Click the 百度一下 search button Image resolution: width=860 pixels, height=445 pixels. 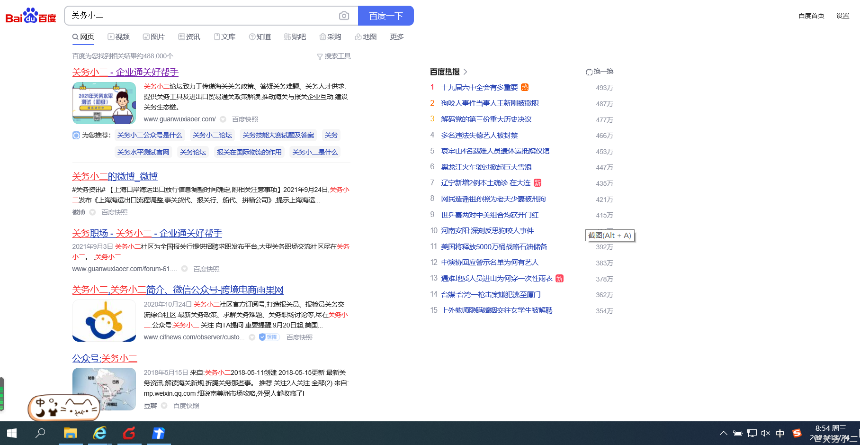point(386,16)
